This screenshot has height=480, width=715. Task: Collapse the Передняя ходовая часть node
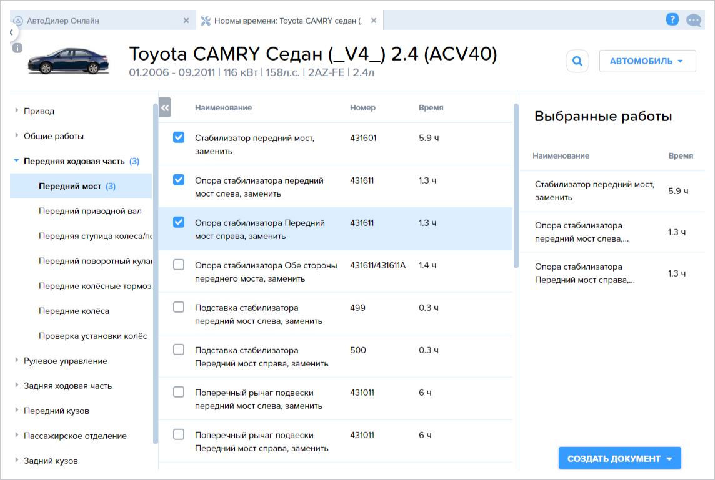[17, 161]
